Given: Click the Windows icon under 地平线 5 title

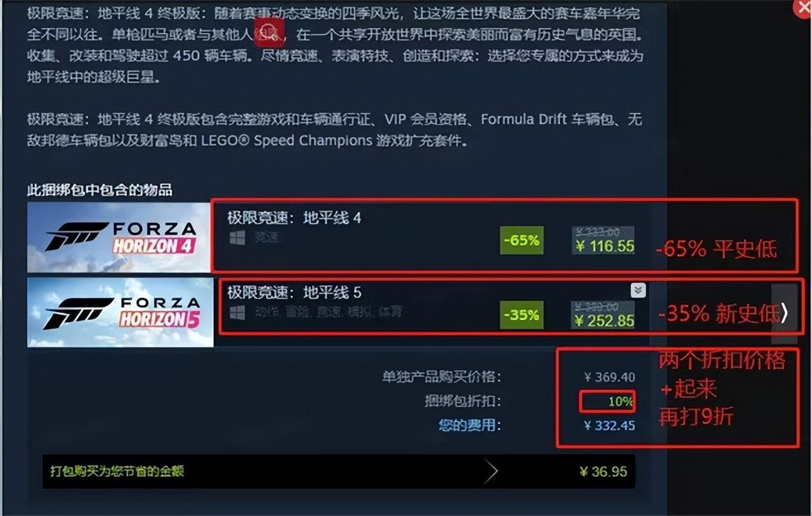Looking at the screenshot, I should point(237,313).
